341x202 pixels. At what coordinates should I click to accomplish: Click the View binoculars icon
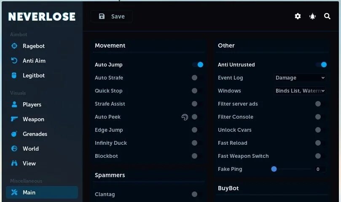tap(14, 163)
